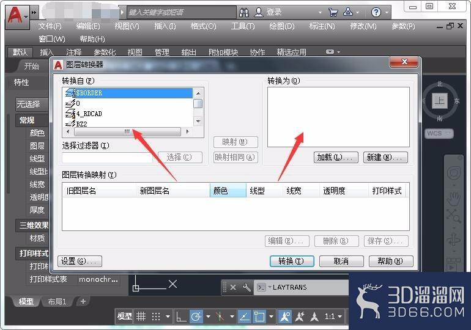Screen dimensions: 471x330
Task: Select the Orbit navigation tool
Action: (454, 240)
